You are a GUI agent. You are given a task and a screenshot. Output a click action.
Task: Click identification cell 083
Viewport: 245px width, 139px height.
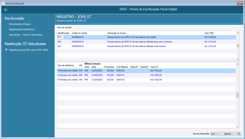tap(59, 42)
